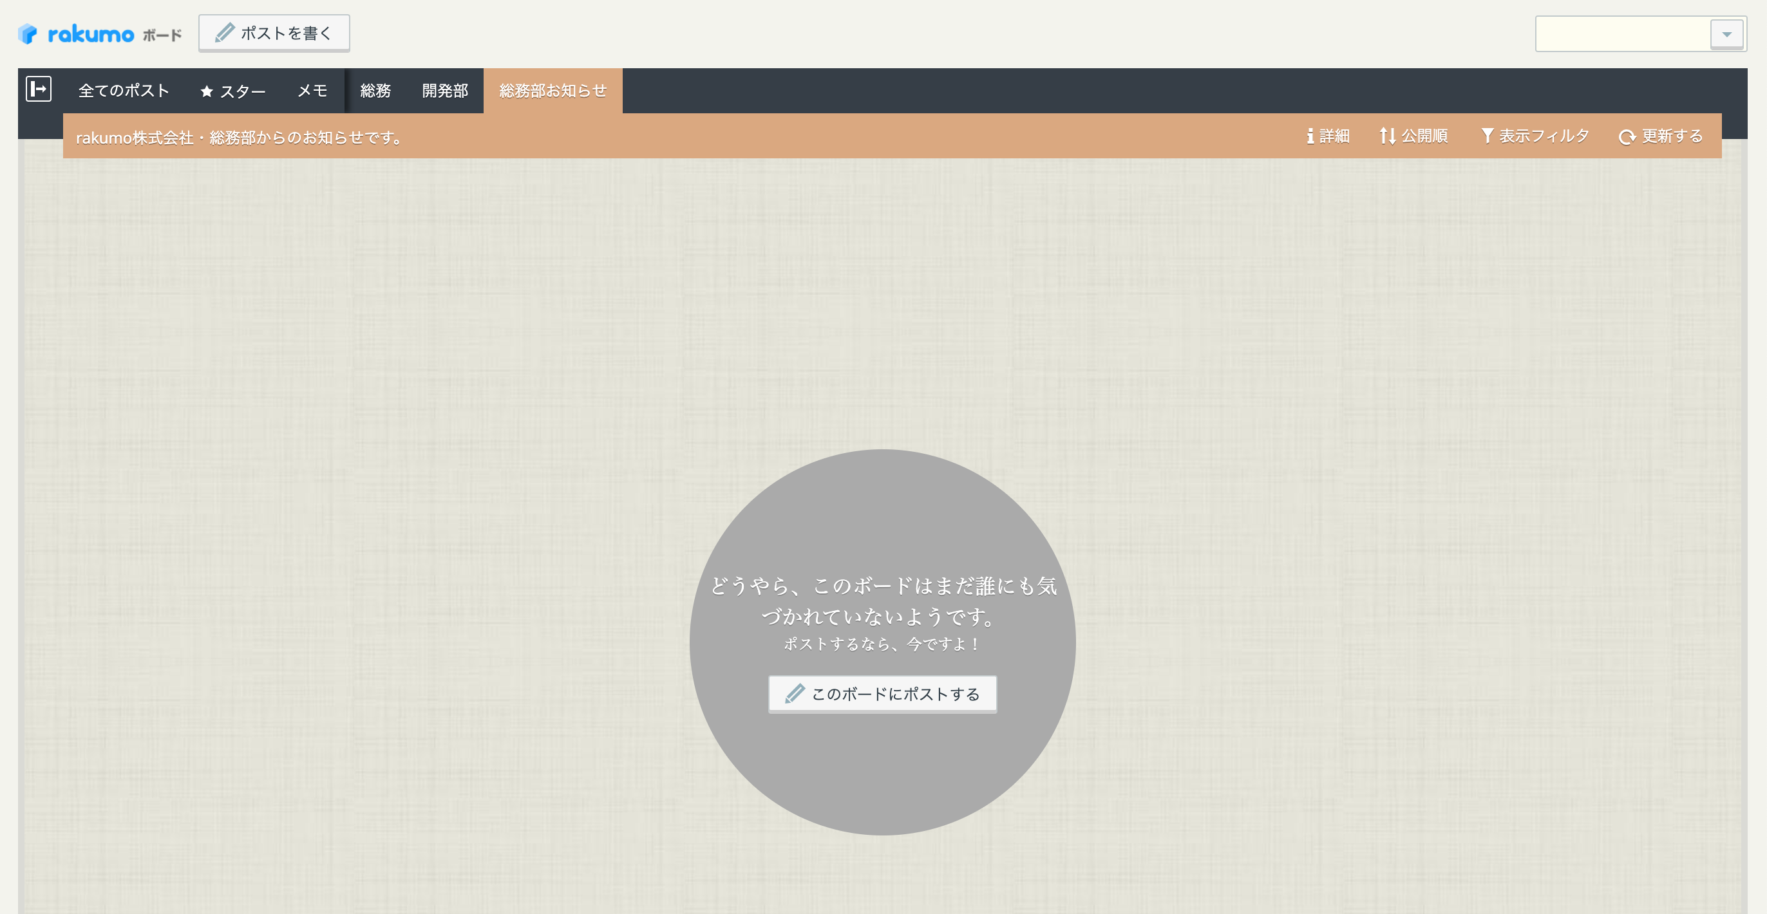This screenshot has width=1767, height=914.
Task: Expand the sidebar panel arrow icon
Action: 39,89
